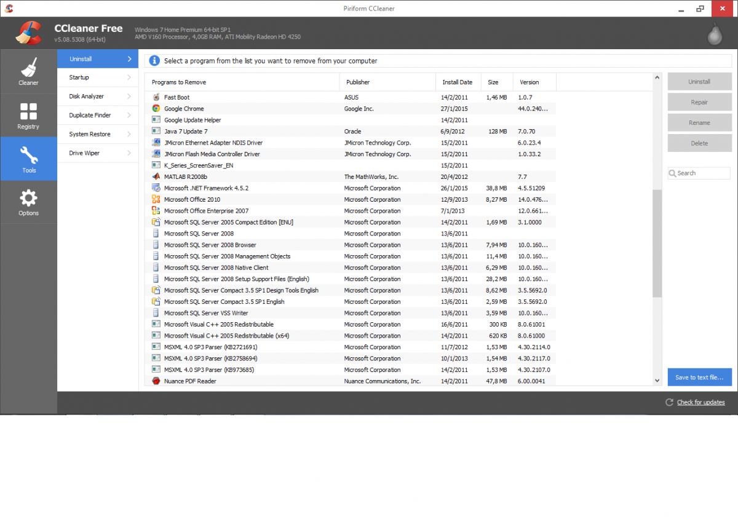The width and height of the screenshot is (738, 519).
Task: Click the Uninstall button on the right
Action: pos(699,82)
